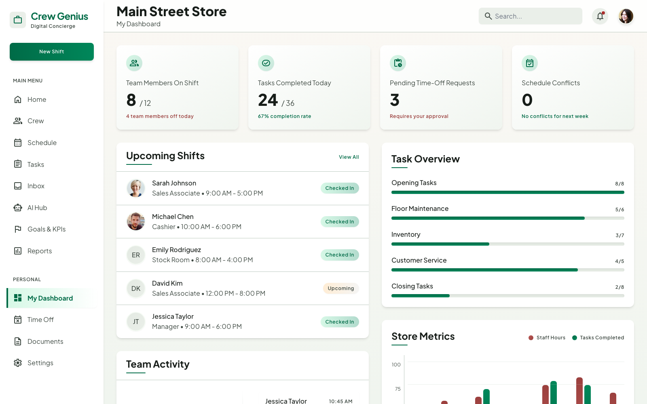Open the user profile avatar
647x404 pixels.
pyautogui.click(x=626, y=16)
